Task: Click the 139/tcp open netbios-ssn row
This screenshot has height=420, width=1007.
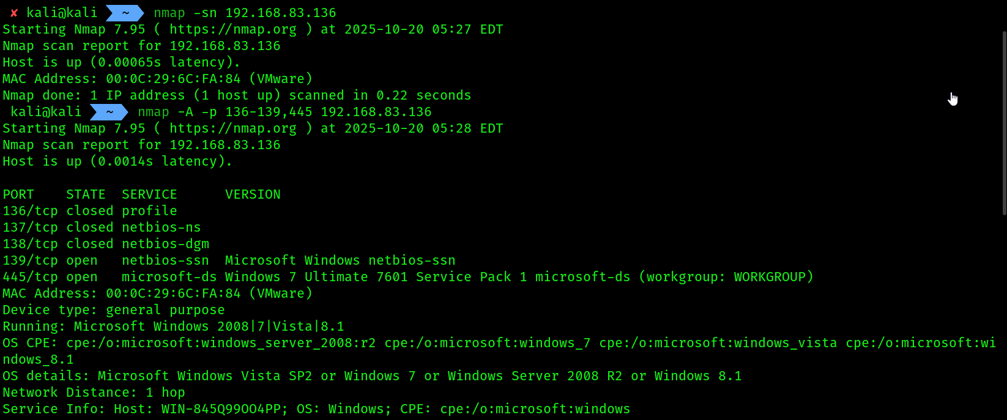Action: (x=229, y=260)
